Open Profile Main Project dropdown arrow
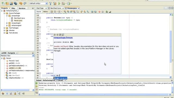 [x=71, y=4]
